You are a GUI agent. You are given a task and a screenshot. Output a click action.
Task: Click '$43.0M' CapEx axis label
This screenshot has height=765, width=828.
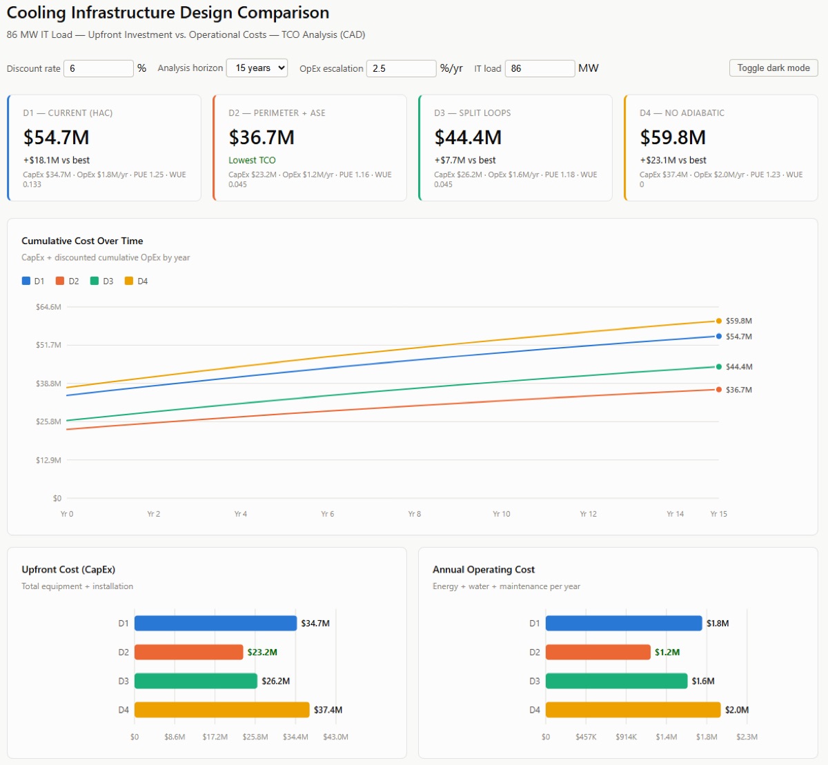click(336, 737)
